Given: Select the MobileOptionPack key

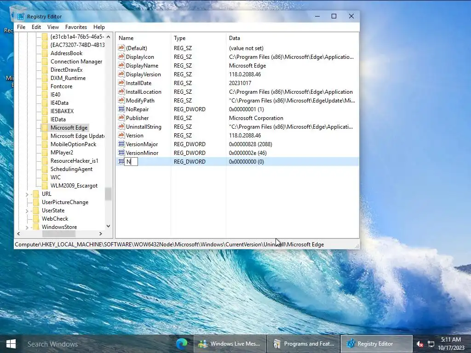Looking at the screenshot, I should pos(73,144).
